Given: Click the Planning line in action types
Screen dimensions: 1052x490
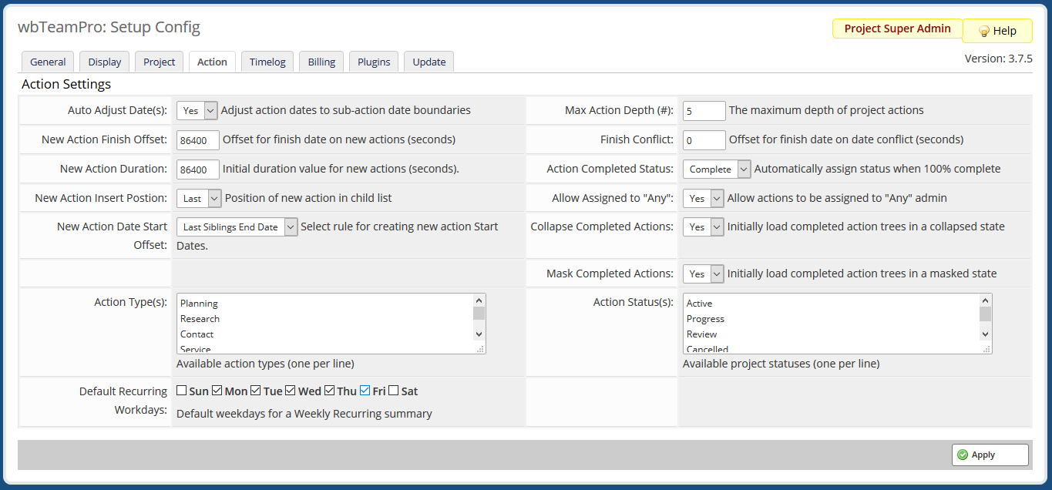Looking at the screenshot, I should (x=199, y=304).
